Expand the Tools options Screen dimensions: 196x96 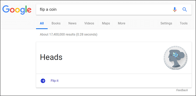point(184,23)
